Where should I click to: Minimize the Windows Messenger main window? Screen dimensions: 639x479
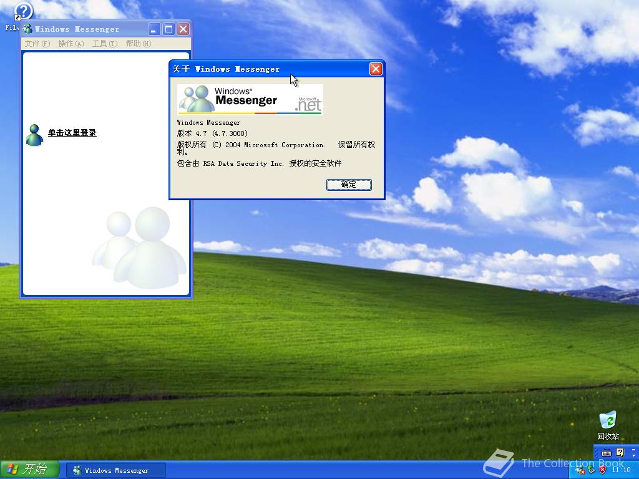154,29
